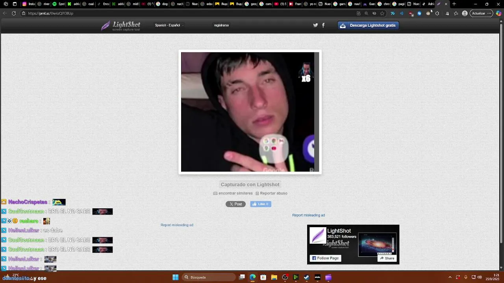The width and height of the screenshot is (504, 283).
Task: Open LightShot's Twitter page icon
Action: (315, 25)
